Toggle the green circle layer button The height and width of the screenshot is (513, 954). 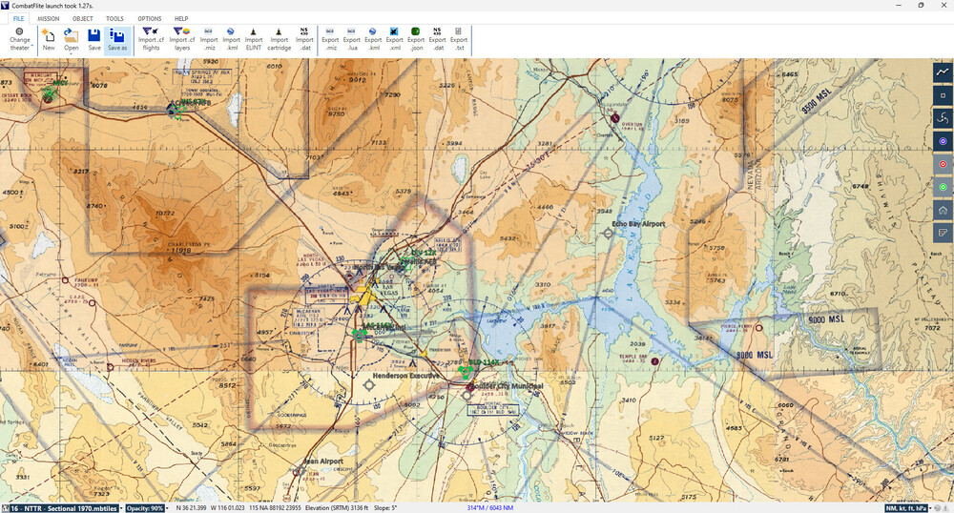point(943,187)
